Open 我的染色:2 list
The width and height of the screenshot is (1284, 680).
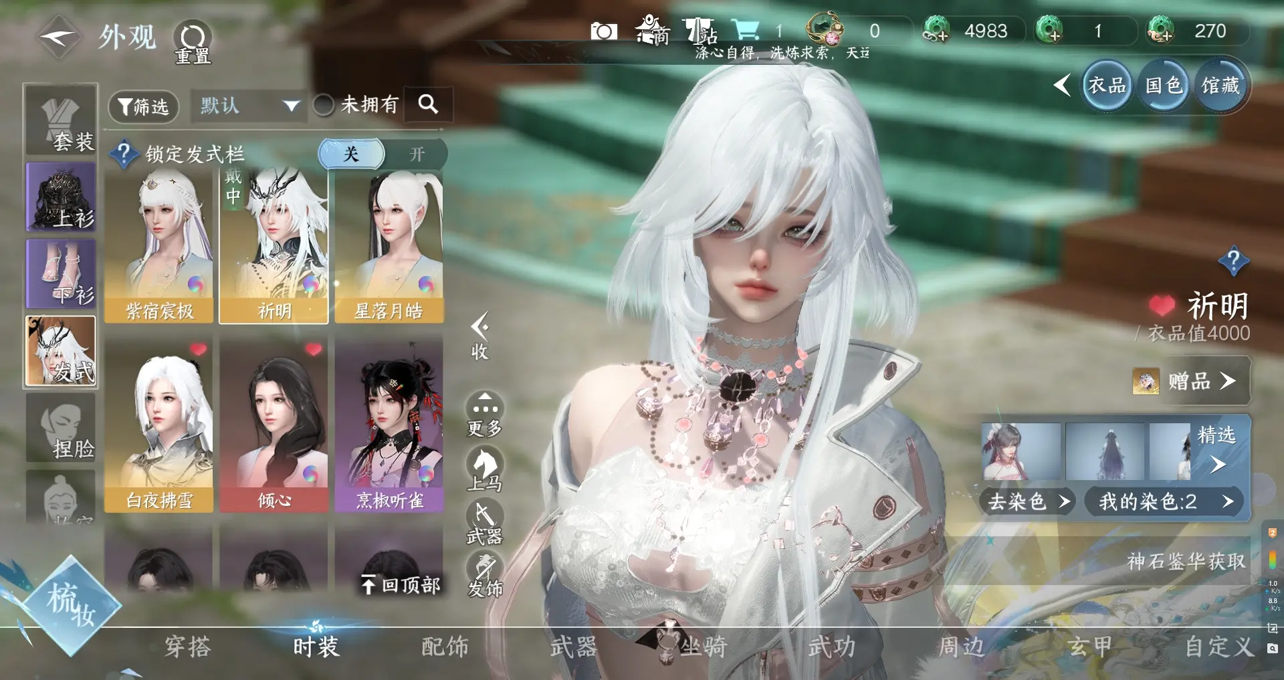click(x=1165, y=501)
